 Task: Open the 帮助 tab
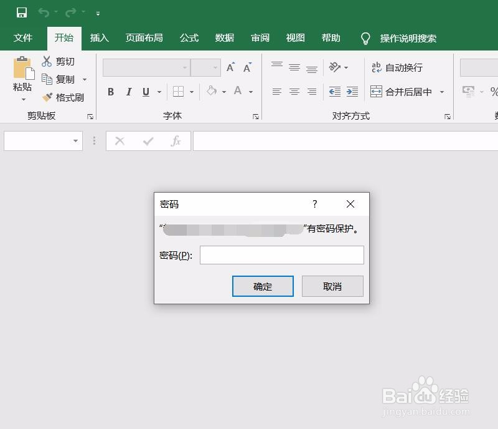tap(331, 38)
